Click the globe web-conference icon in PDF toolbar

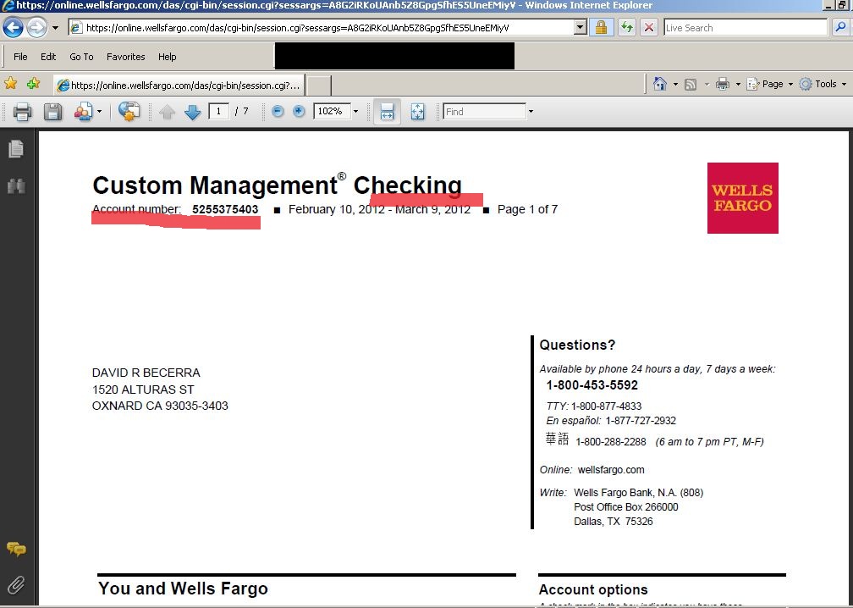(129, 111)
